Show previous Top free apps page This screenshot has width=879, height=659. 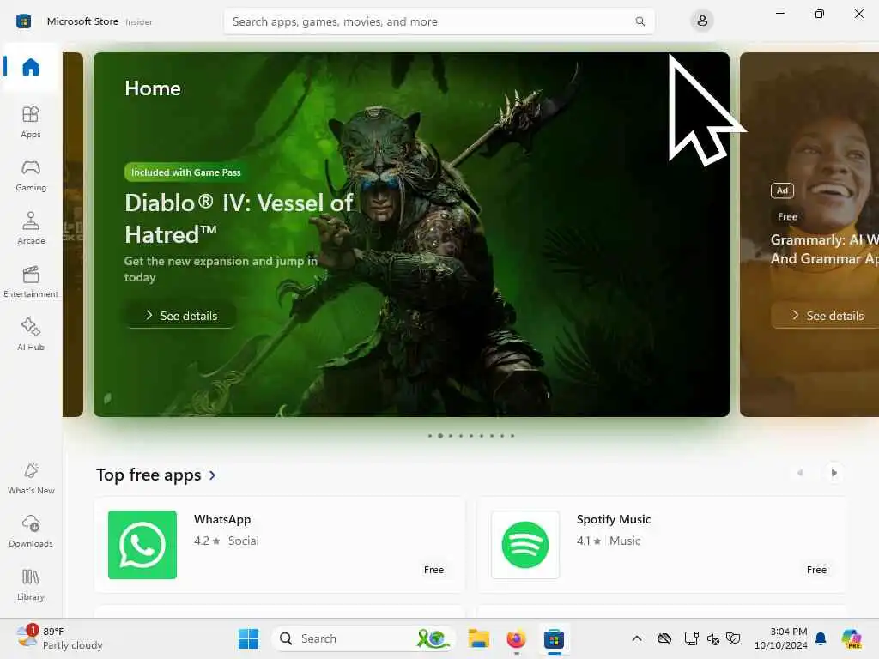[800, 473]
